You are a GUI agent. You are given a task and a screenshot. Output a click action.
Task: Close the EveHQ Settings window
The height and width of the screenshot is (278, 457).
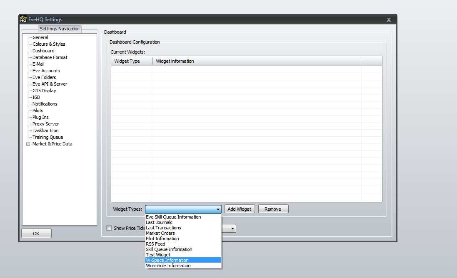pyautogui.click(x=389, y=20)
